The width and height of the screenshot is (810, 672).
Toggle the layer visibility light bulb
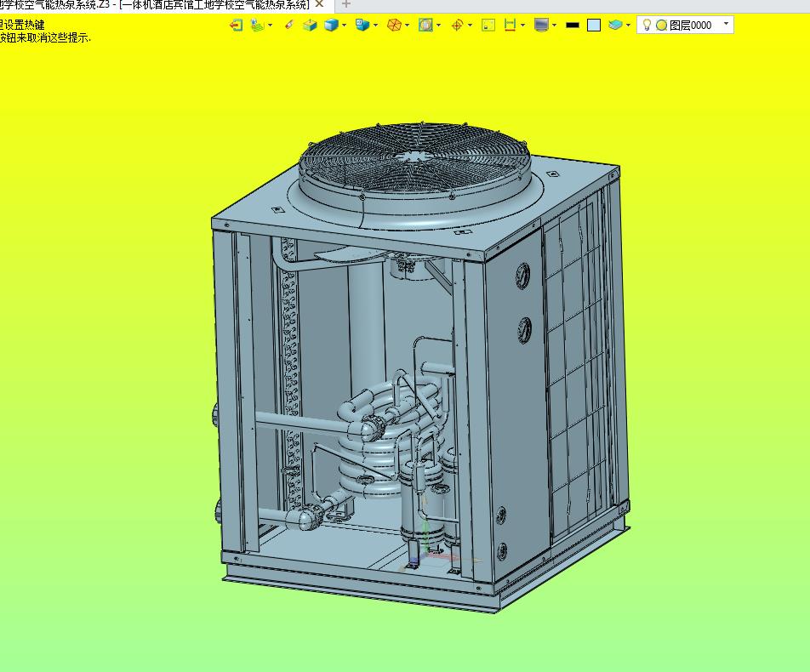tap(647, 25)
